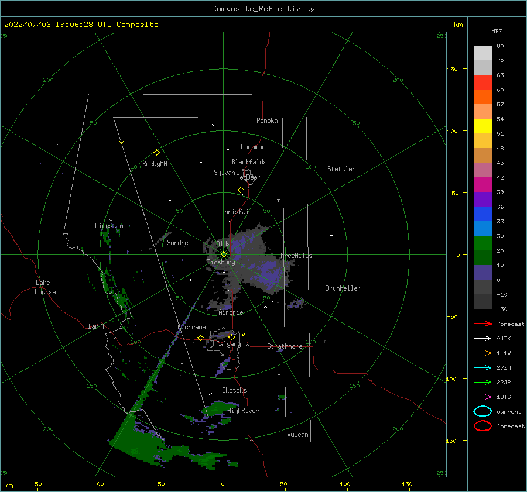Viewport: 527px width, 492px height.
Task: Select the magenta 42-39 dBZ swatch
Action: coord(482,185)
